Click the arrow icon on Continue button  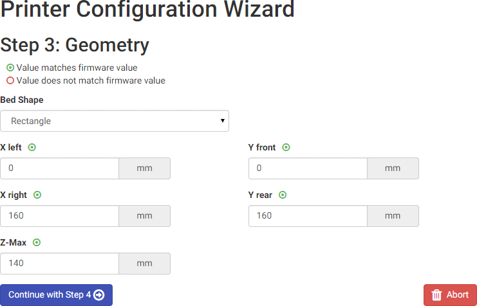point(98,295)
